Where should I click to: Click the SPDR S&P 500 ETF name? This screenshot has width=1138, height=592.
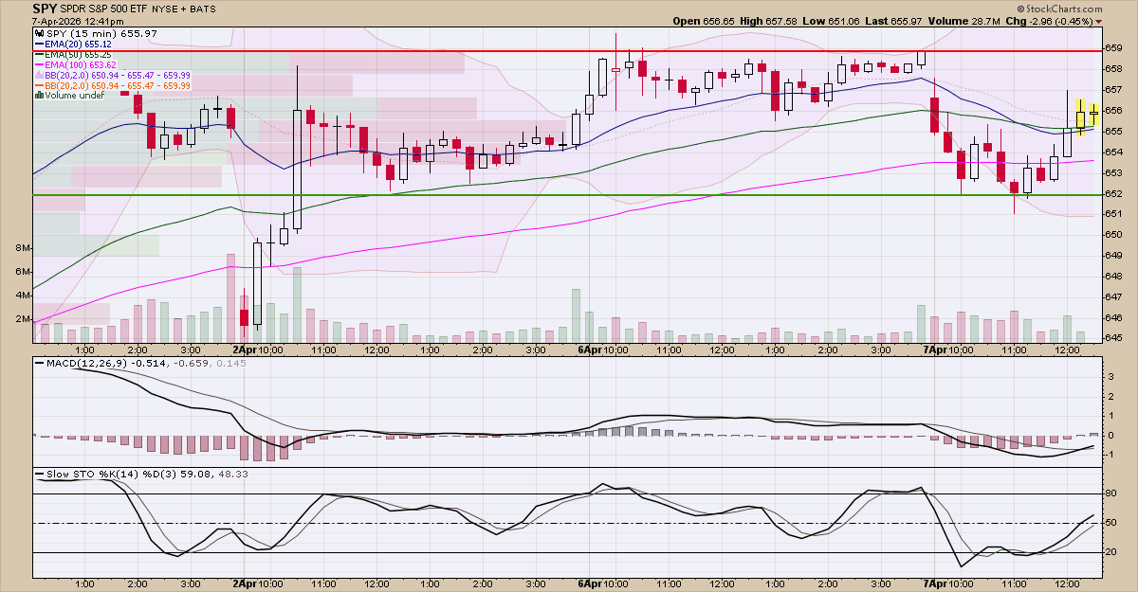[103, 9]
